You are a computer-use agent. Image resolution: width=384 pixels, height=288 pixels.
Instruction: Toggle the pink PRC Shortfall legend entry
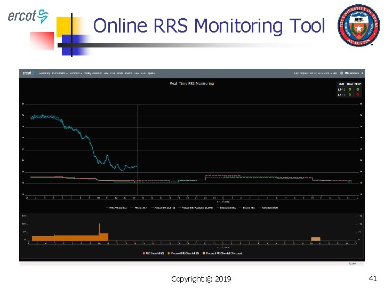pos(153,253)
